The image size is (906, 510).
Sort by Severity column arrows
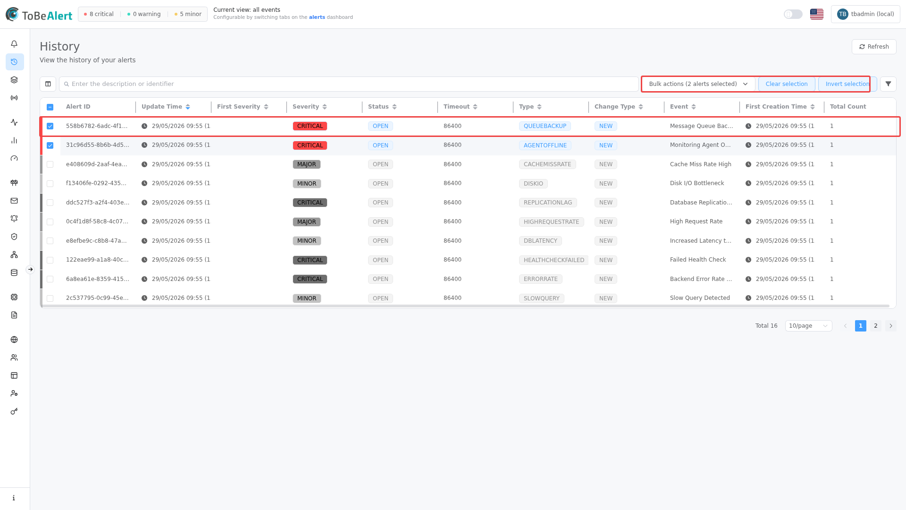pos(325,107)
